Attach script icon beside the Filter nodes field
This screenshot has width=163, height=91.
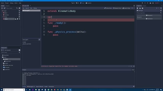(x=20, y=8)
